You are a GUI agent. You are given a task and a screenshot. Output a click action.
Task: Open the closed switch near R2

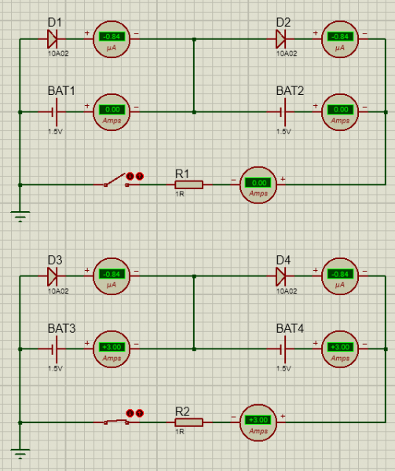(x=116, y=422)
